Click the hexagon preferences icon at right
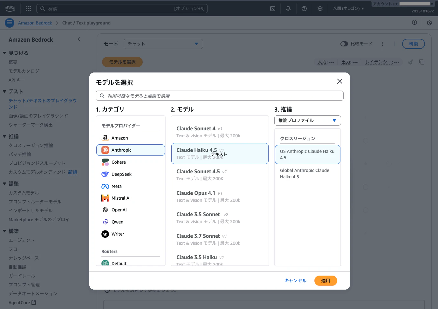 429,23
